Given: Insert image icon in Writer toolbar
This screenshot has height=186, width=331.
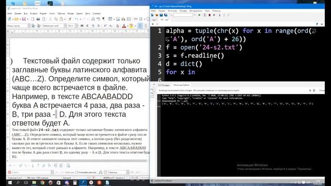Looking at the screenshot, I should point(118,19).
